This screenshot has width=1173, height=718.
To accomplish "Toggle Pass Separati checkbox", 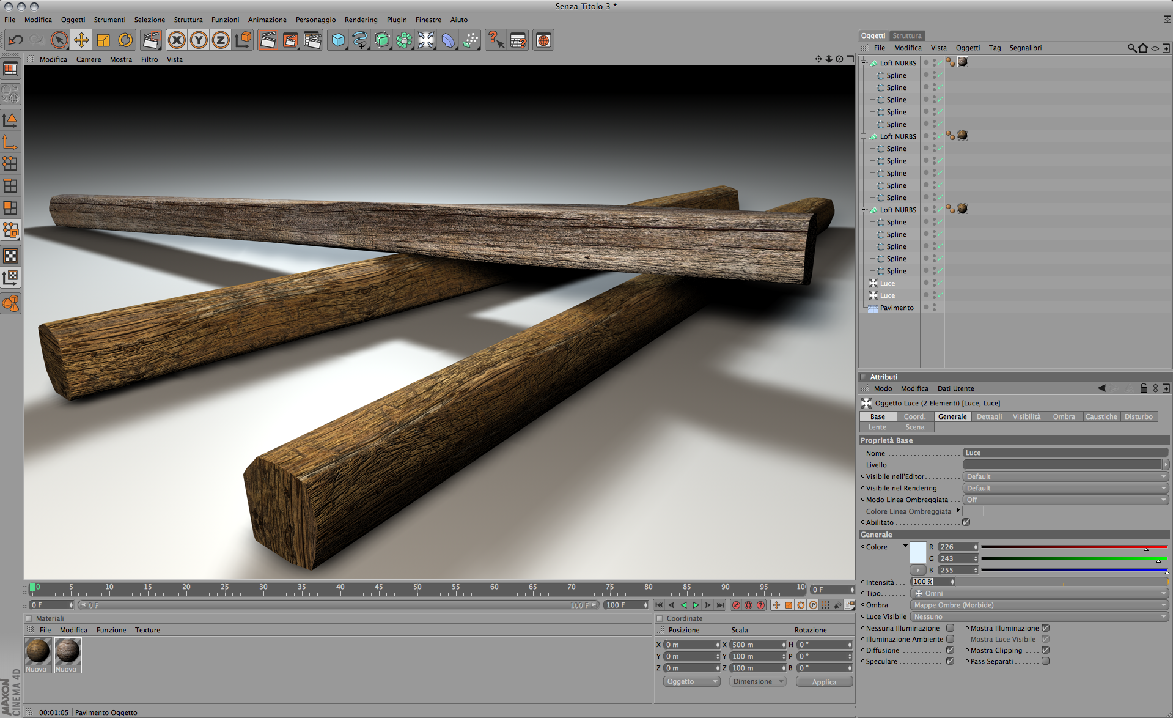I will tap(1045, 661).
